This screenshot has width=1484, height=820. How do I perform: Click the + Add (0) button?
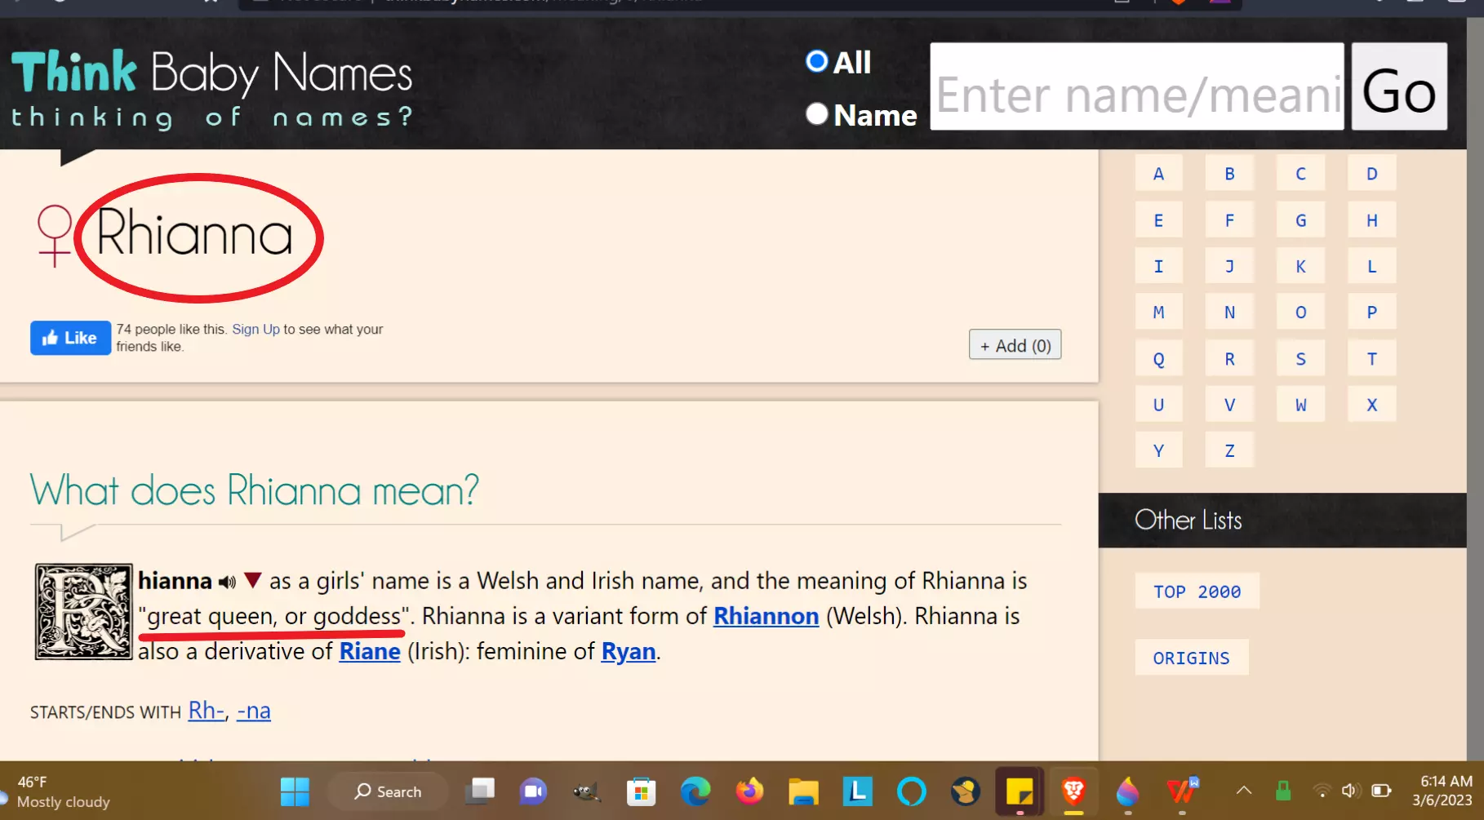[1015, 345]
